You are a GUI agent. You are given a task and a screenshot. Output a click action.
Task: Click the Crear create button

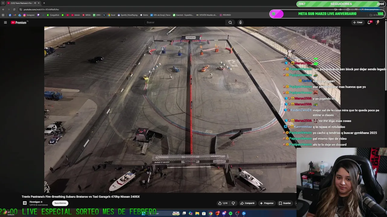pyautogui.click(x=358, y=22)
